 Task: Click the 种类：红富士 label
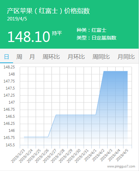click(x=91, y=30)
